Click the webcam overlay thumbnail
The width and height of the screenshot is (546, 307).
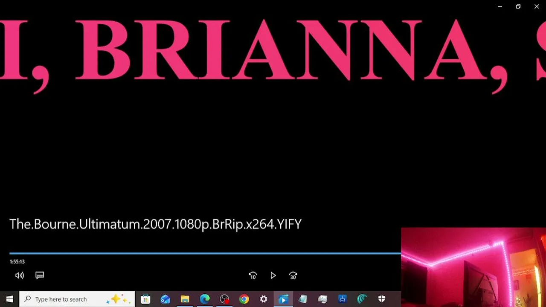tap(473, 267)
